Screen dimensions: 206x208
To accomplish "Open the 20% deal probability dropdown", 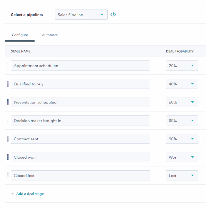I will [x=182, y=66].
